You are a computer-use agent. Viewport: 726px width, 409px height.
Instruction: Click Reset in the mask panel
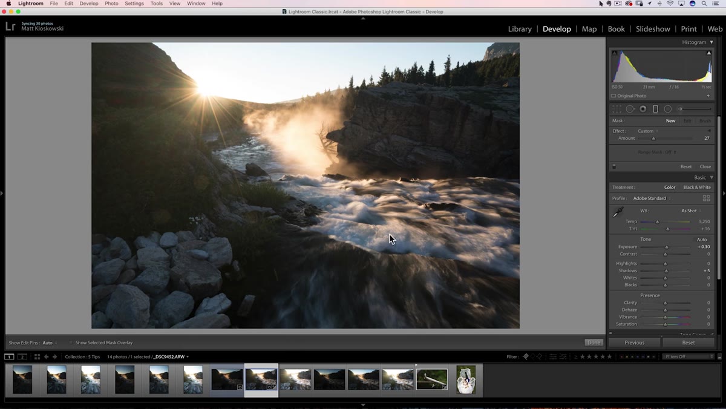pyautogui.click(x=686, y=167)
